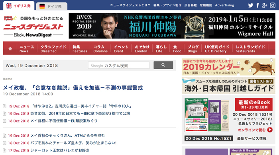Focus the Google カスタム検索 field

[x=119, y=65]
